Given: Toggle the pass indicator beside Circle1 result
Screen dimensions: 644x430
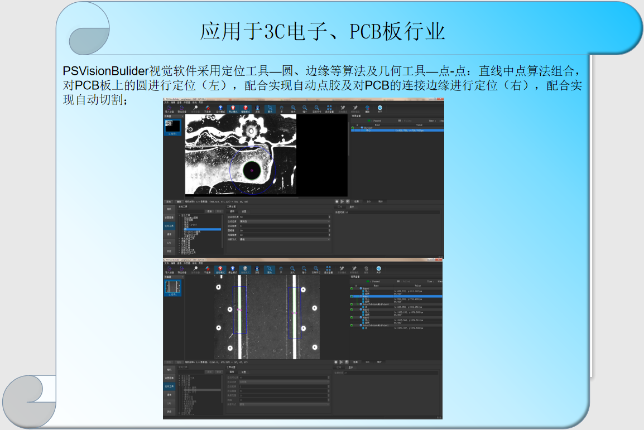Looking at the screenshot, I should tap(353, 127).
